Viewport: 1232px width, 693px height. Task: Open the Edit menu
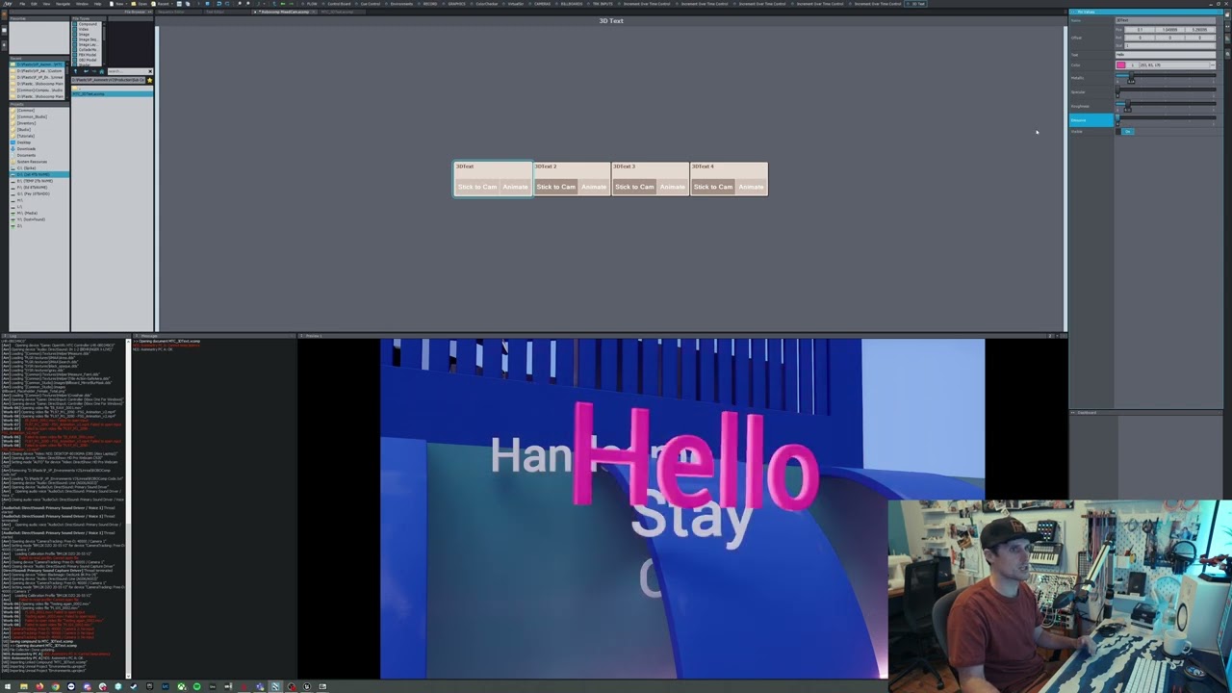coord(34,4)
